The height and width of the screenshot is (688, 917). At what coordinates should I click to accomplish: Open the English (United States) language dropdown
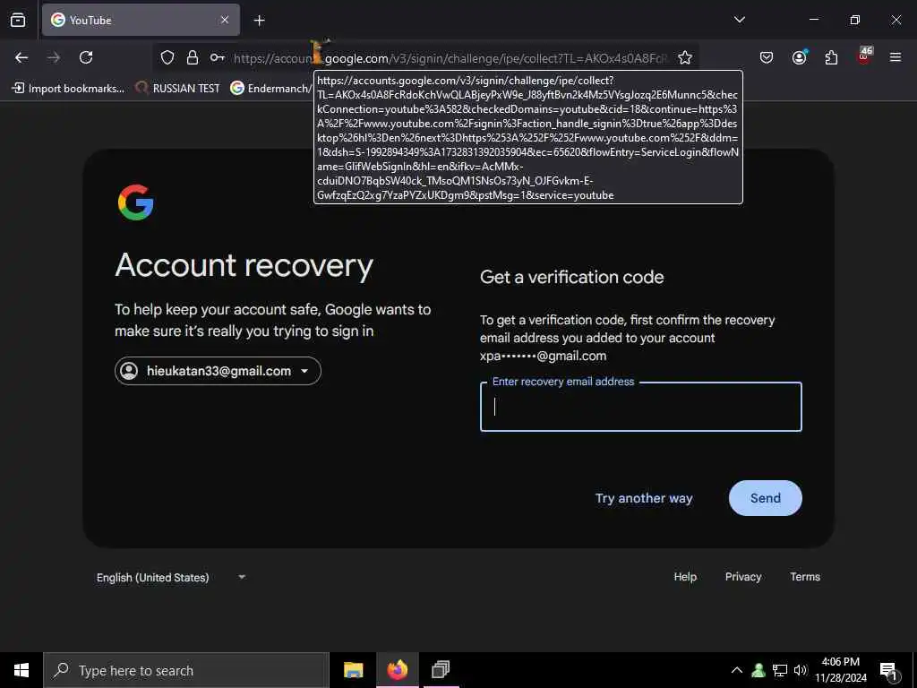pos(171,578)
